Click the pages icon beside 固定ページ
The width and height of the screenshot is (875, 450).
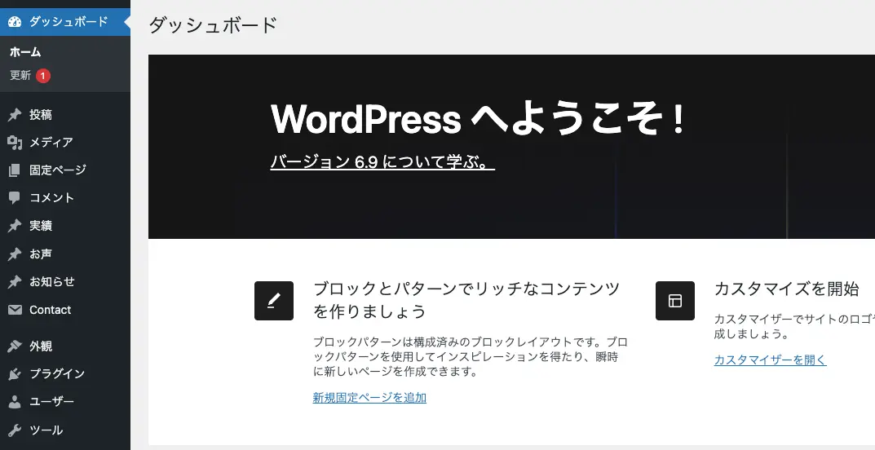(15, 170)
